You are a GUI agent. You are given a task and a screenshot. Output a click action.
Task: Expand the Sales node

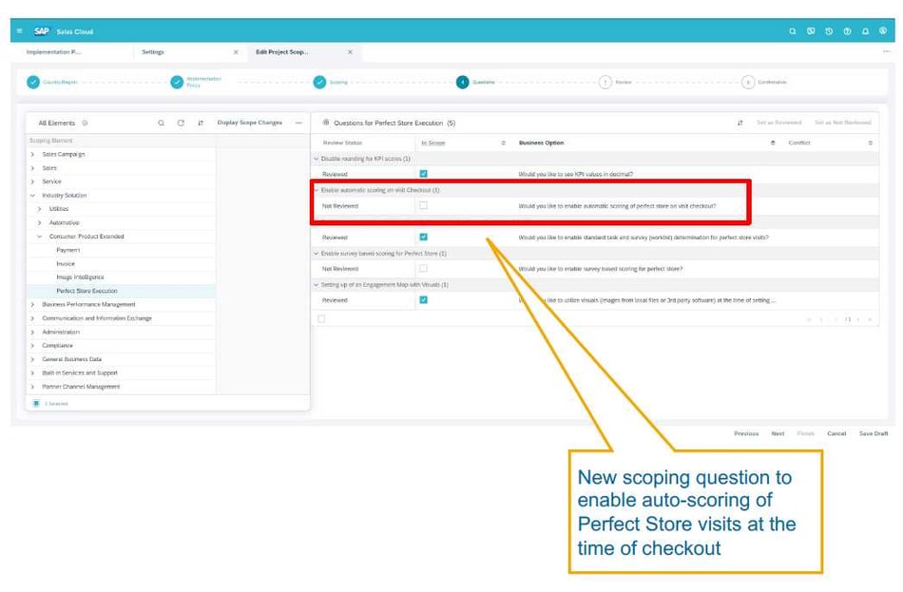coord(32,168)
